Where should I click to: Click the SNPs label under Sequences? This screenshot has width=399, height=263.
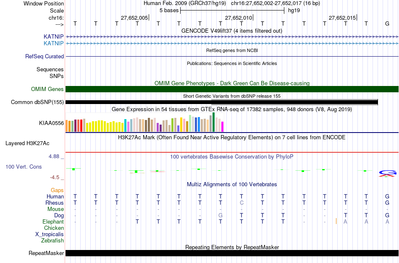(x=57, y=76)
